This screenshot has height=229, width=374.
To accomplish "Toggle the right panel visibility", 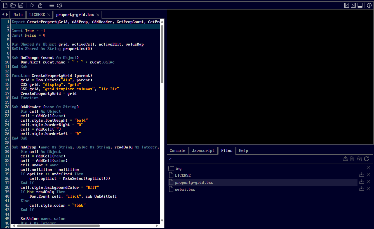I will coord(354,5).
